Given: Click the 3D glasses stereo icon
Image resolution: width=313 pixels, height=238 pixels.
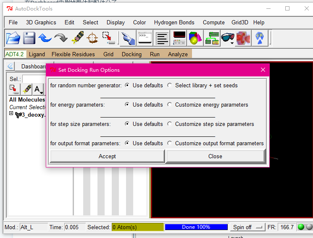Looking at the screenshot, I should (x=228, y=38).
